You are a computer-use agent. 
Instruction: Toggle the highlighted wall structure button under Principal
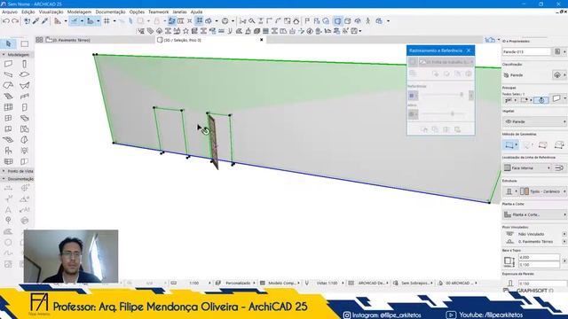[541, 100]
